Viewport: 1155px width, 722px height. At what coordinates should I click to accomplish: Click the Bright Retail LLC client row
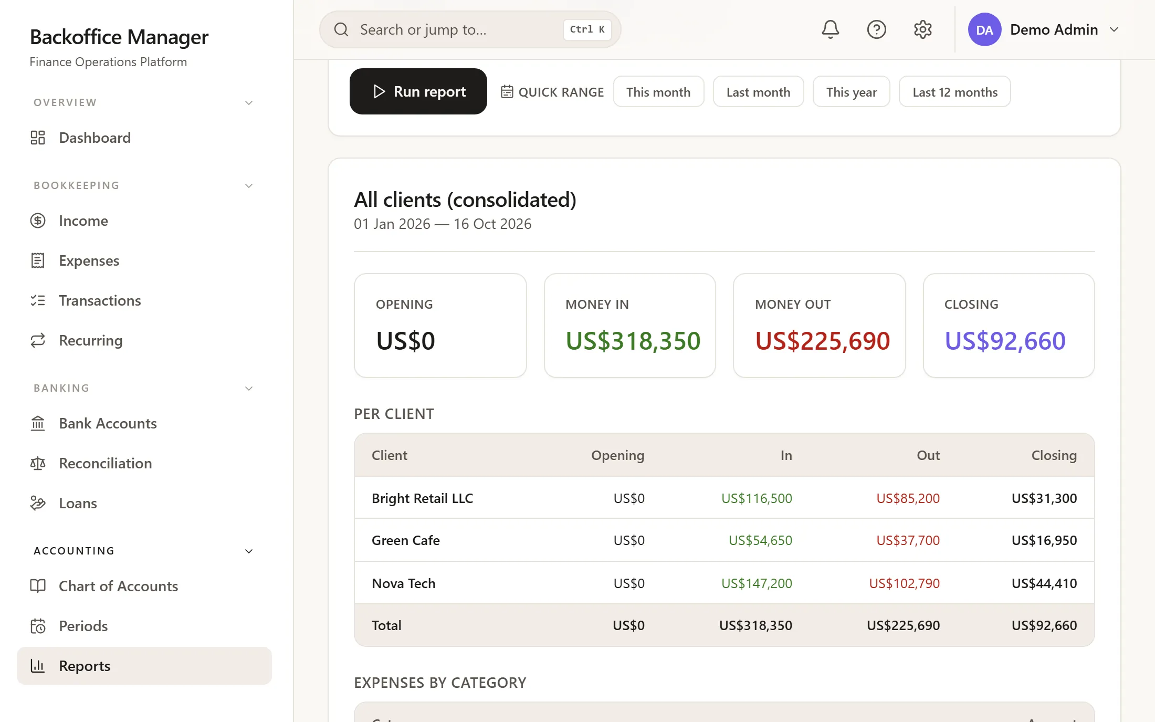pyautogui.click(x=724, y=498)
